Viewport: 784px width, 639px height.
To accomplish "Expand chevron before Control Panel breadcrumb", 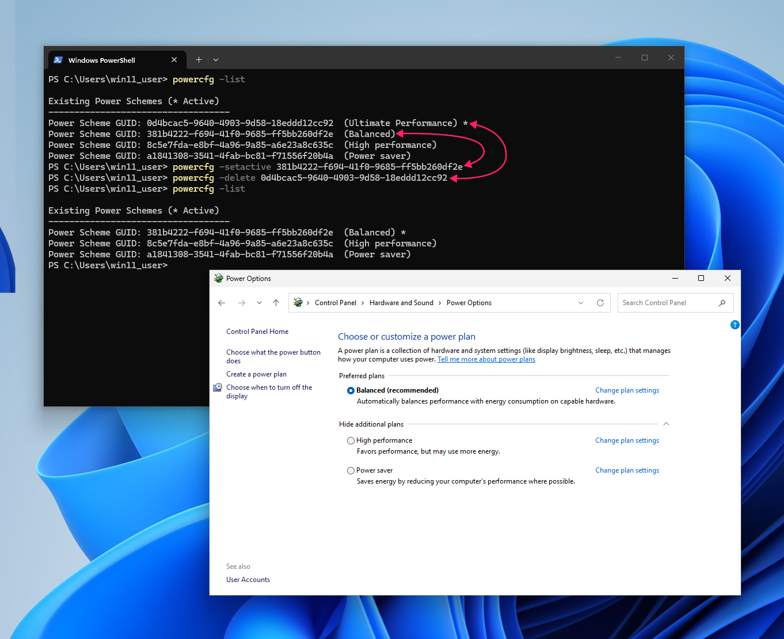I will coord(308,303).
